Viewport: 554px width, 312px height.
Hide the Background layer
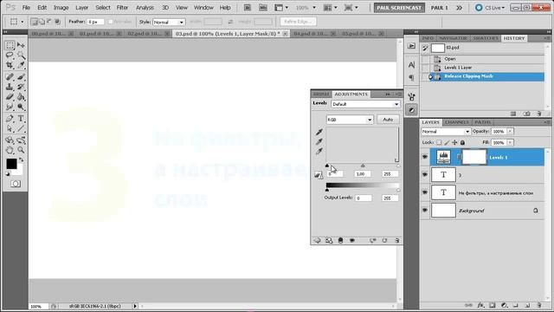coord(425,210)
